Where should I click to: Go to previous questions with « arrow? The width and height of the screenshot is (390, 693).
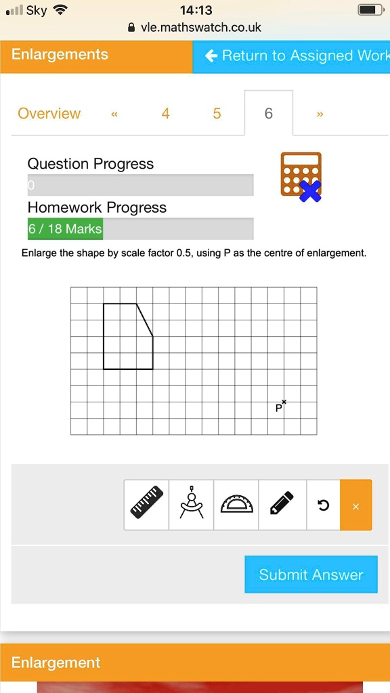(114, 114)
